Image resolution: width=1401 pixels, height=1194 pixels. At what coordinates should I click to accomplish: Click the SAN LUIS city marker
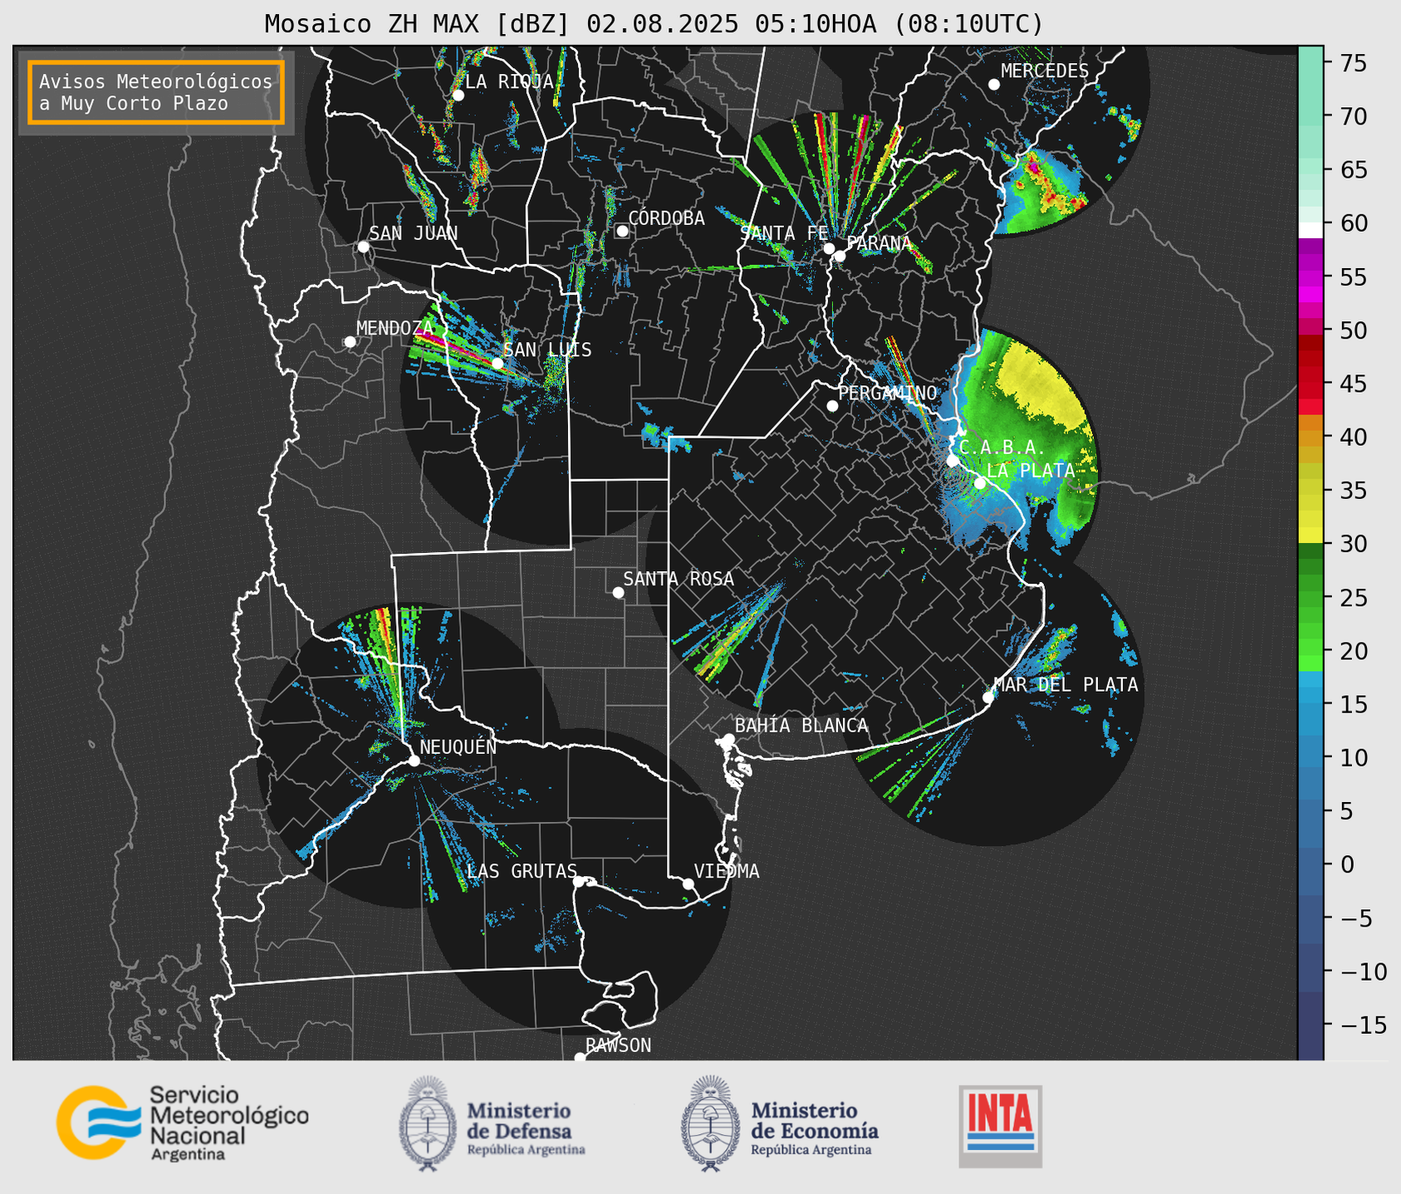[x=497, y=364]
